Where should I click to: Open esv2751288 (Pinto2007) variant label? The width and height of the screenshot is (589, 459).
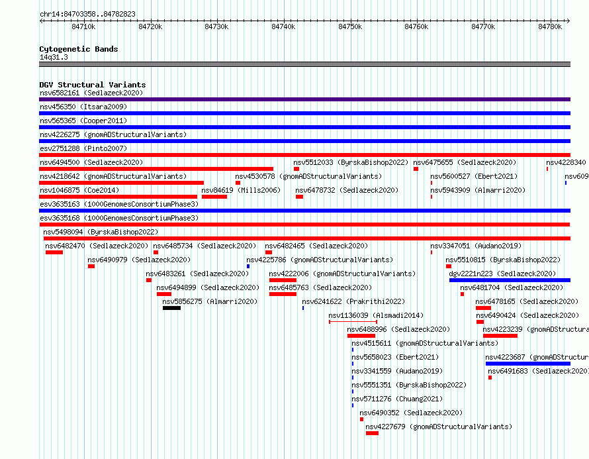pos(83,148)
